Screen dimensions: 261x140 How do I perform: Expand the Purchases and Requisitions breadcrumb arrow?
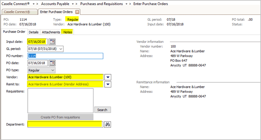pyautogui.click(x=126, y=4)
